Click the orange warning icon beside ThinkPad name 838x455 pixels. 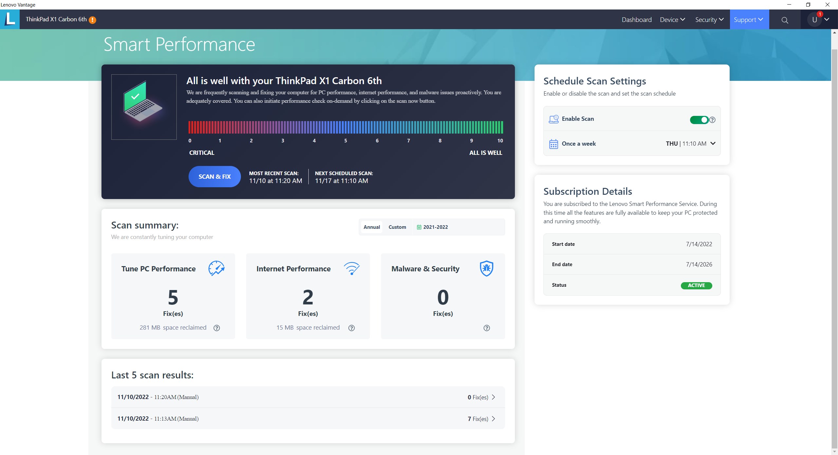(x=93, y=20)
